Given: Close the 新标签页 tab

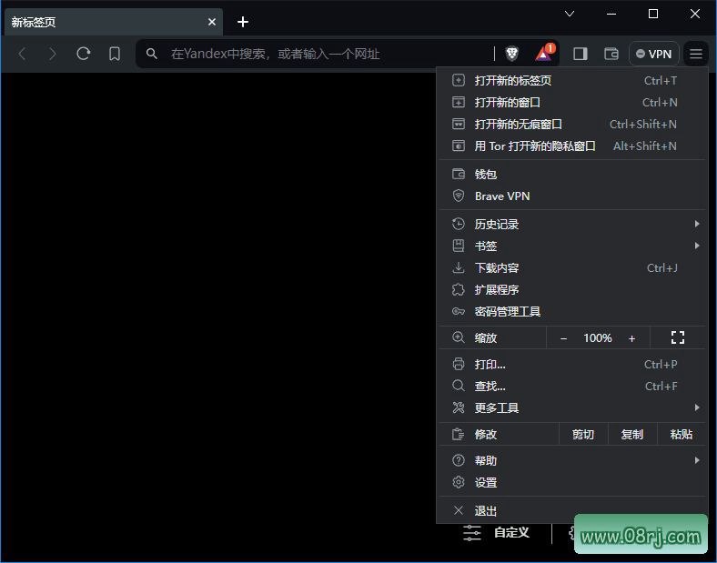Looking at the screenshot, I should click(212, 22).
